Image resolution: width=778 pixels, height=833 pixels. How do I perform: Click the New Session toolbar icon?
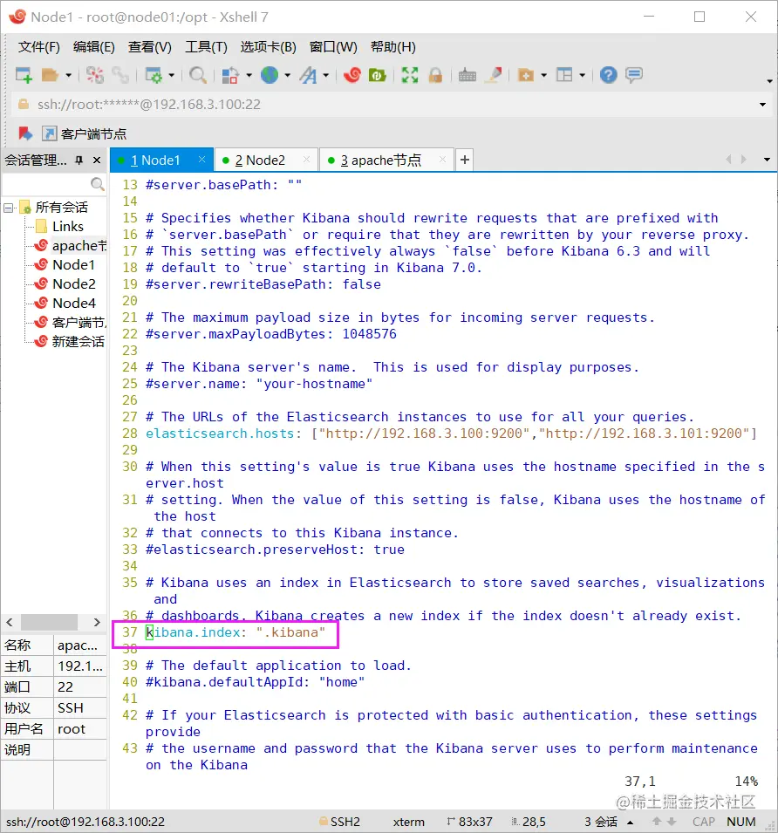point(24,75)
